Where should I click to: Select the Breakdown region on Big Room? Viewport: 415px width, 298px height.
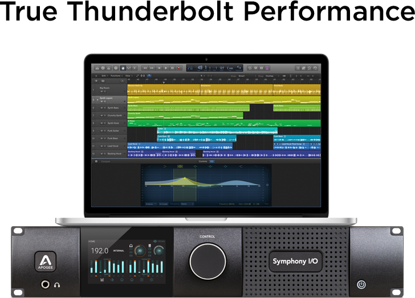coord(237,89)
